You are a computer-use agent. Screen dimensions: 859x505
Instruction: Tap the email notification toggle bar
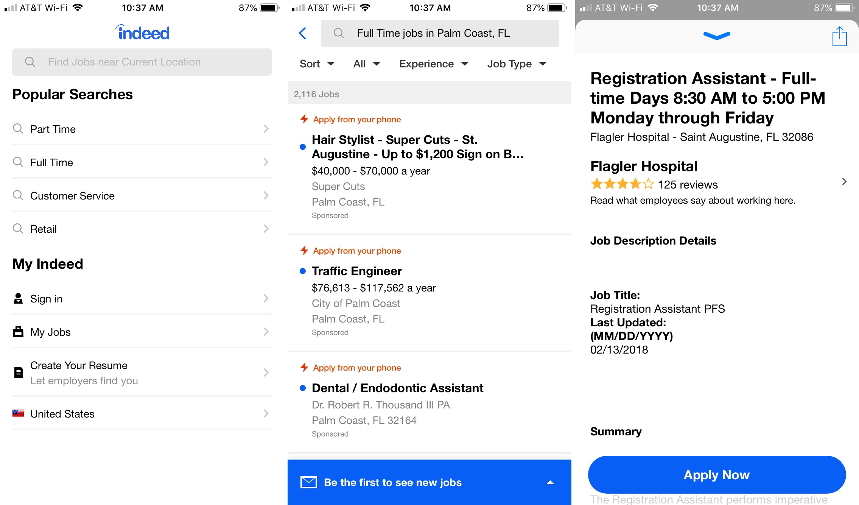[429, 482]
